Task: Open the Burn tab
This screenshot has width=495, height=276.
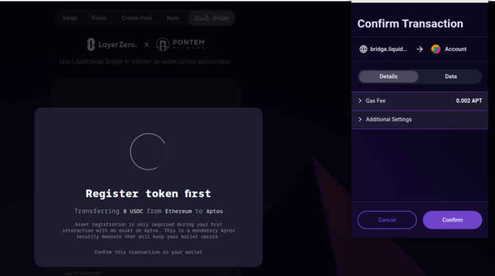Action: (x=173, y=19)
